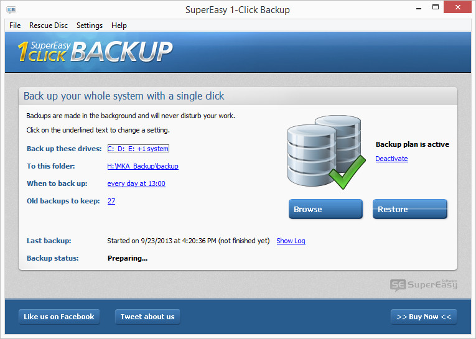476x339 pixels.
Task: Click 'Click on the underlined text' sentence
Action: click(x=98, y=130)
